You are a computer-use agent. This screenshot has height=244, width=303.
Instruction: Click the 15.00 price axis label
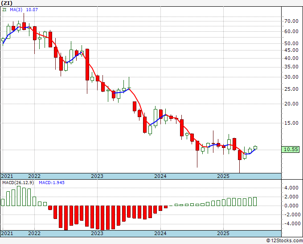[291, 123]
